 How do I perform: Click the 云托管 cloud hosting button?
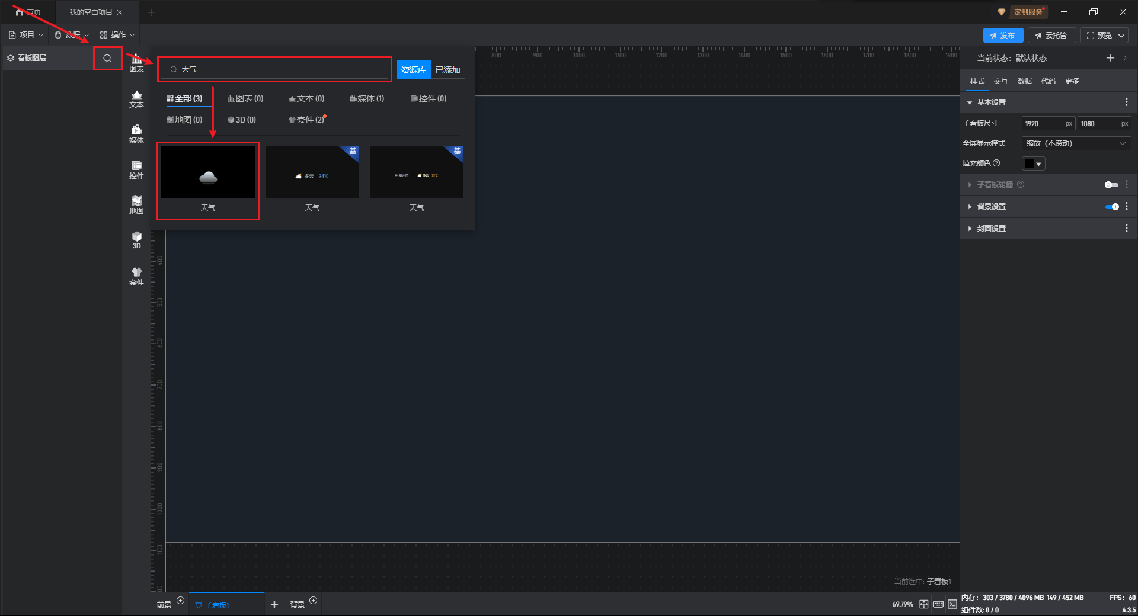click(x=1051, y=36)
